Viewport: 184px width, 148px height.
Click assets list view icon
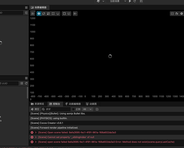click(21, 83)
